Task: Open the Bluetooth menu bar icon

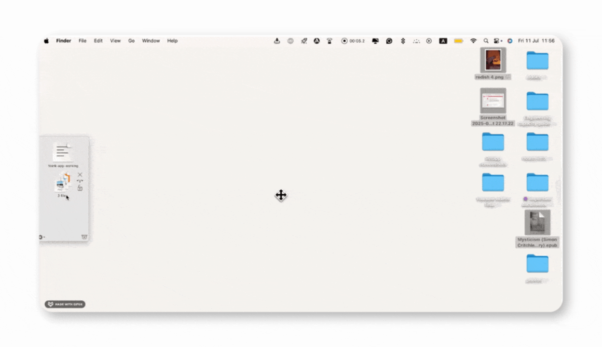Action: click(403, 41)
